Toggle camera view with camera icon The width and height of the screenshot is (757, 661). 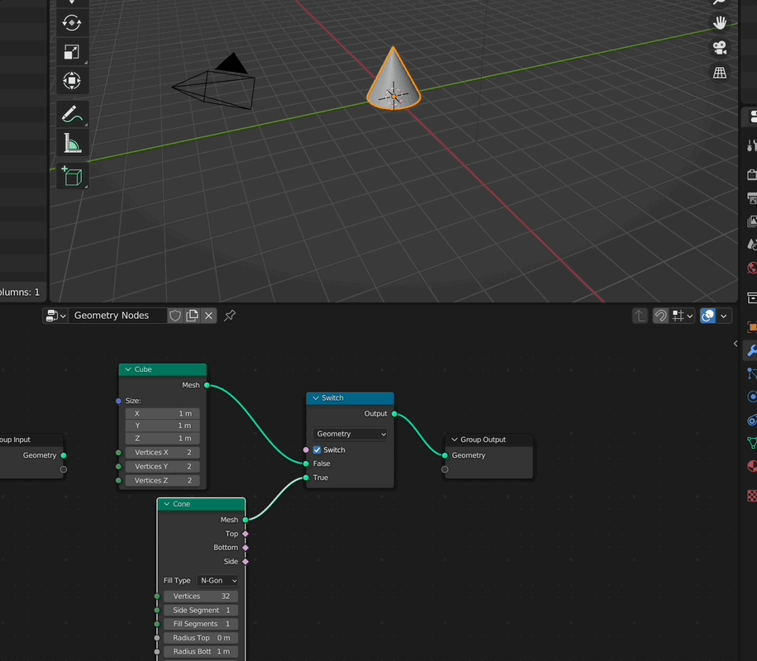coord(720,48)
